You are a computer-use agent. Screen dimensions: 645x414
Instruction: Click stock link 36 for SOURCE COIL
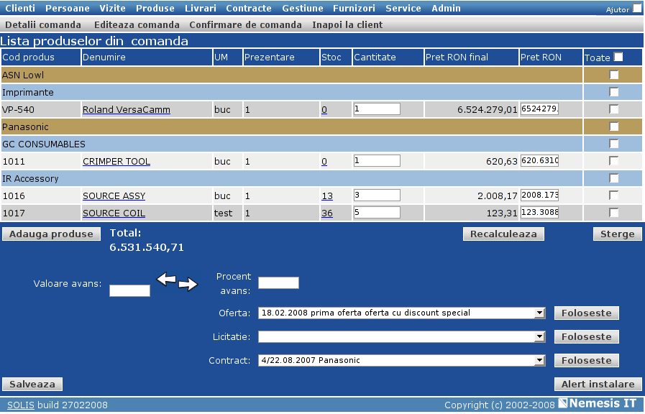tap(327, 213)
